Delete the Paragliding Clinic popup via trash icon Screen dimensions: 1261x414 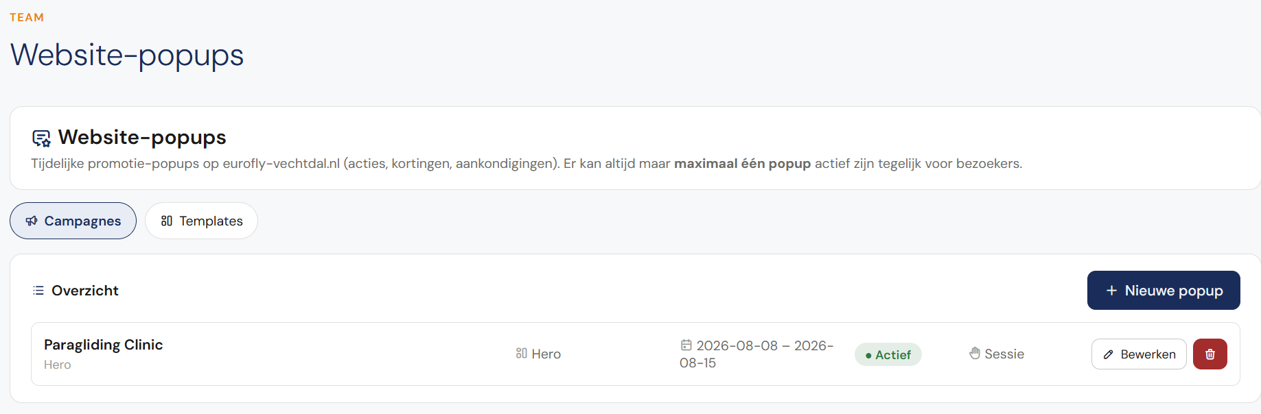[x=1210, y=354]
